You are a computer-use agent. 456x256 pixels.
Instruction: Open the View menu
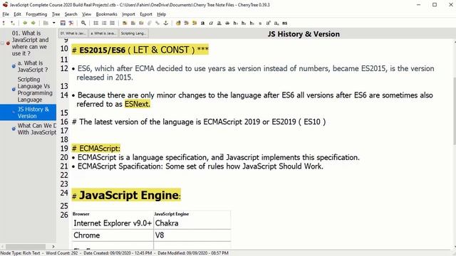coord(86,14)
